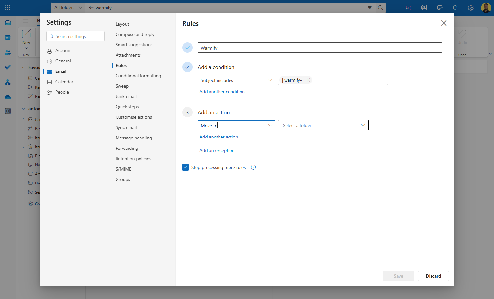
Task: Discard the rule changes
Action: (x=433, y=276)
